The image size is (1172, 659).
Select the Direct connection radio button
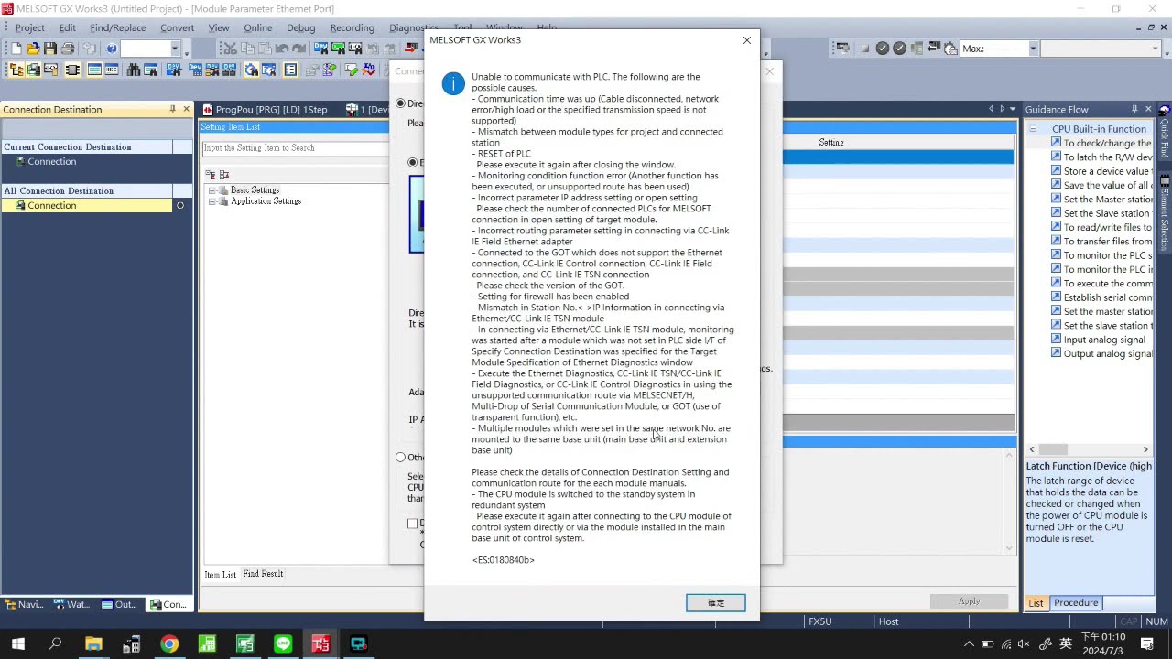400,103
